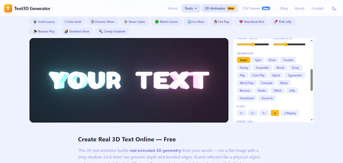Open the Contact page

click(x=317, y=8)
